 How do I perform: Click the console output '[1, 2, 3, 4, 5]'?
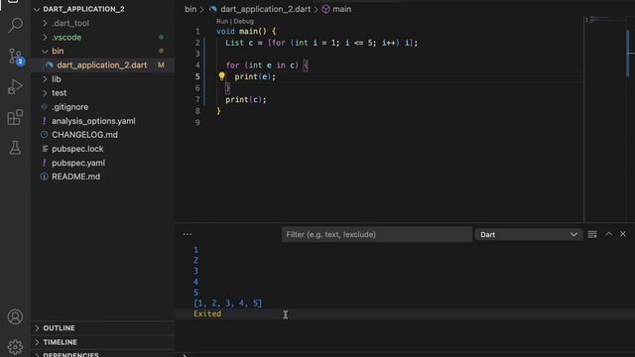click(x=227, y=303)
